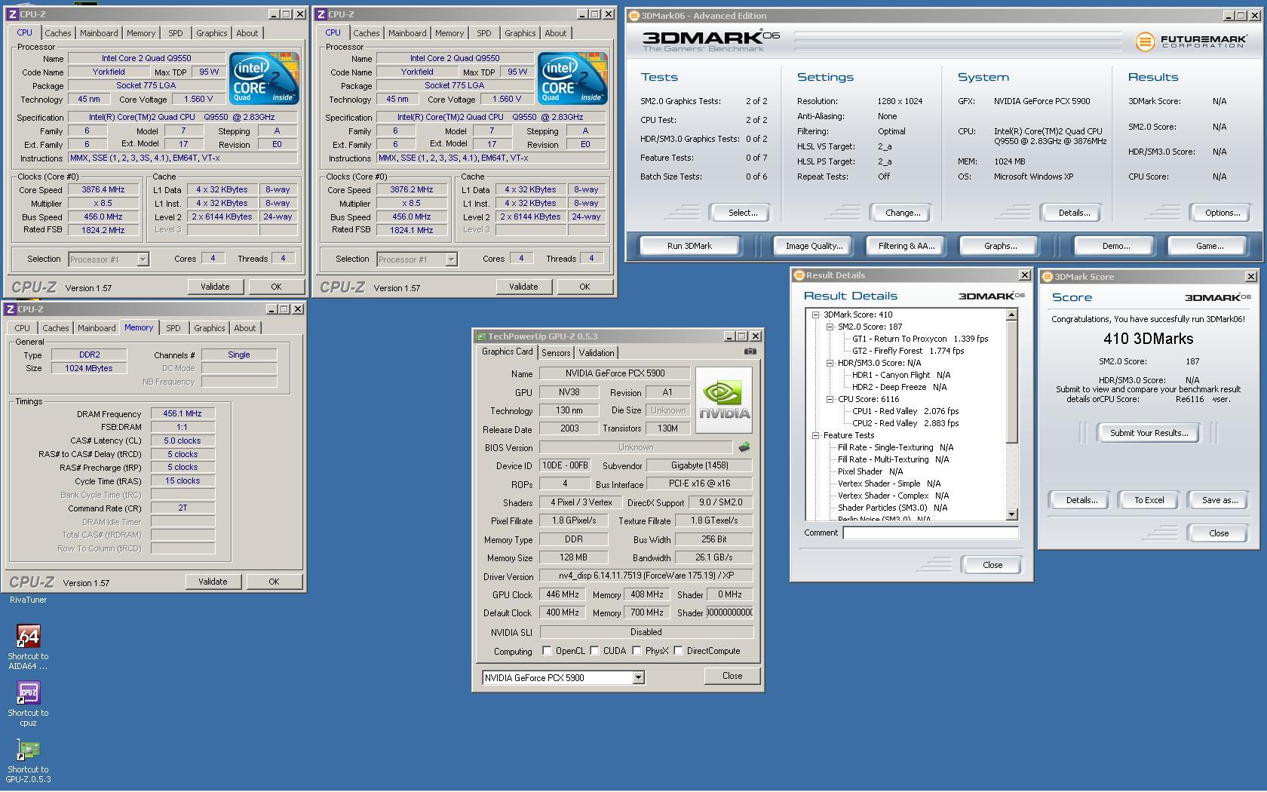
Task: Select HDR1 - Canyon Flight row
Action: click(x=901, y=375)
